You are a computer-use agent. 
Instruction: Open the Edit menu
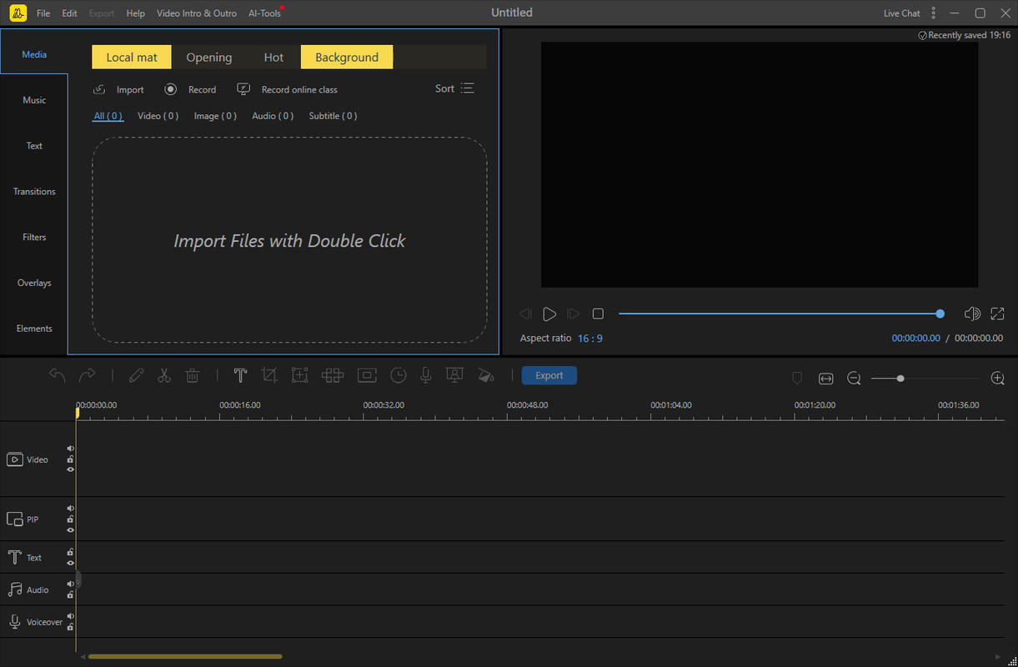(x=70, y=13)
